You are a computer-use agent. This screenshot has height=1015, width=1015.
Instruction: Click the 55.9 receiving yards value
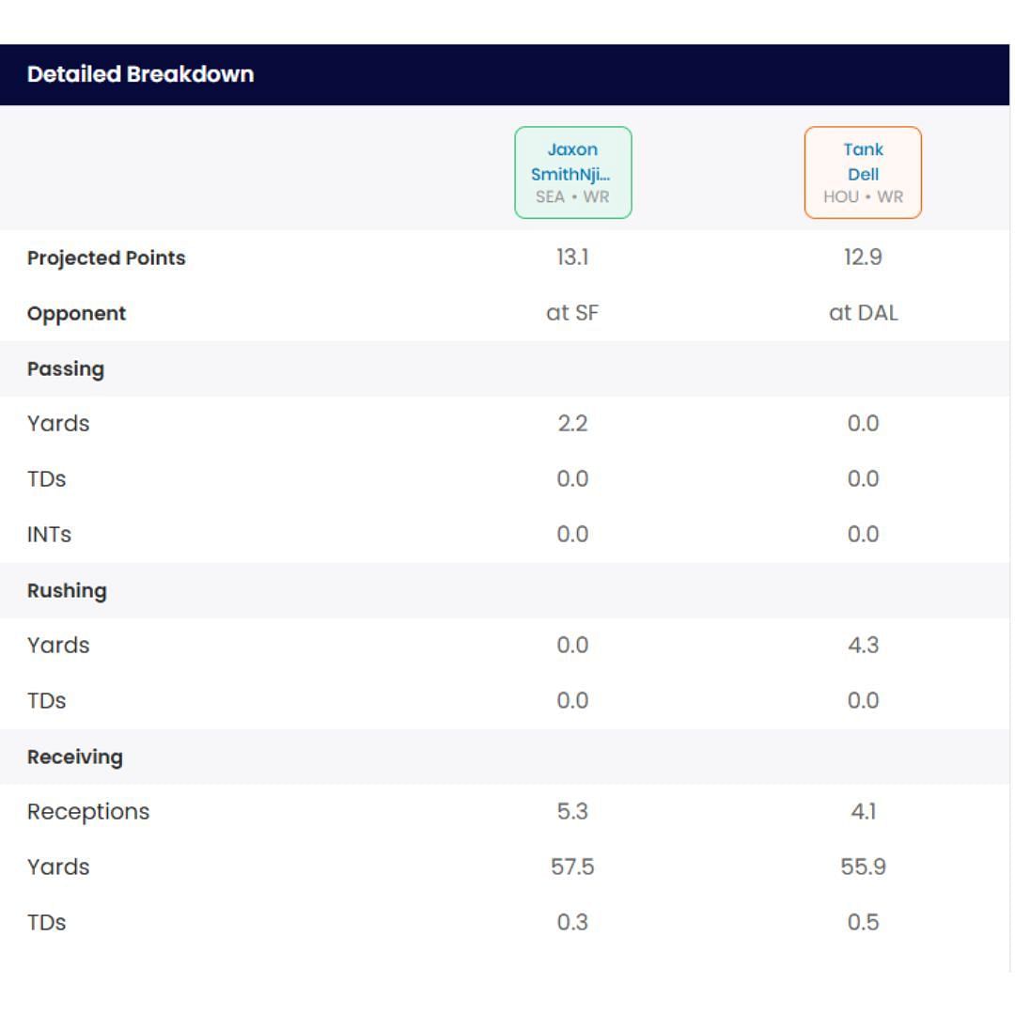coord(863,867)
